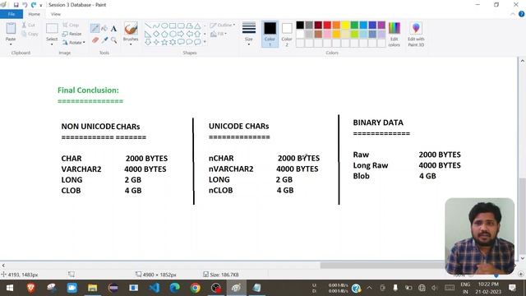Open the notification center icon
526x296 pixels.
[x=512, y=288]
